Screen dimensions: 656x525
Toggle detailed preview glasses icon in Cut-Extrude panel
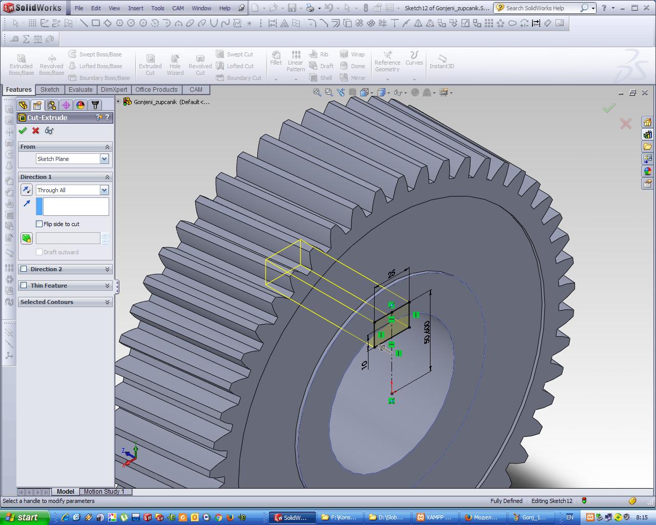49,131
